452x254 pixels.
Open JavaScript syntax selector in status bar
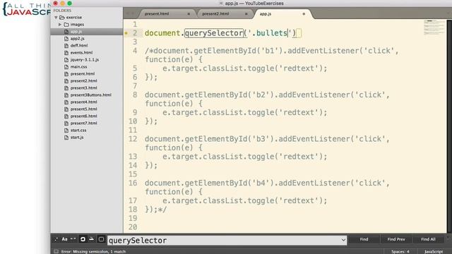[434, 251]
